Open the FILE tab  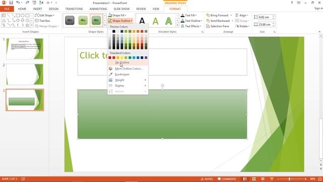tap(7, 9)
